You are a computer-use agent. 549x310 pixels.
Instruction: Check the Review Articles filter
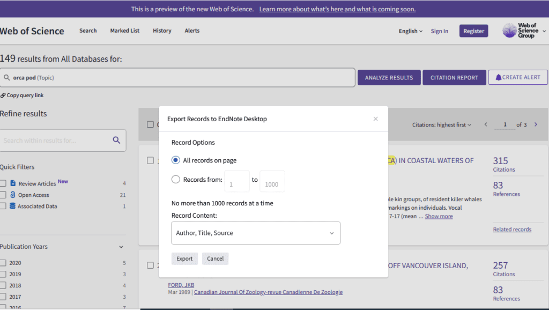[x=3, y=183]
